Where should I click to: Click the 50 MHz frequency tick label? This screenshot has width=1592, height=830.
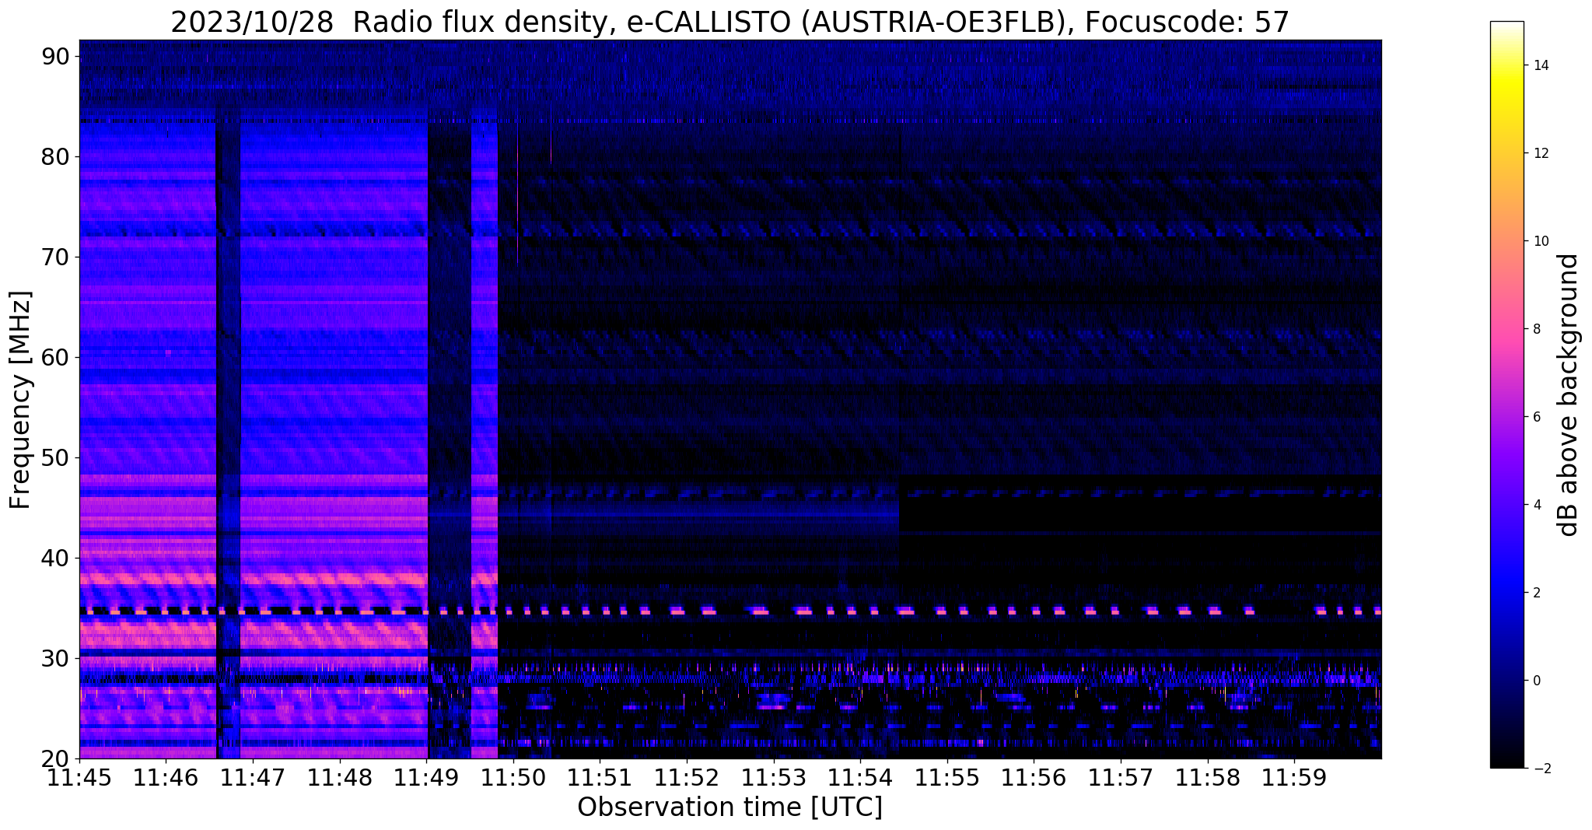pos(55,457)
